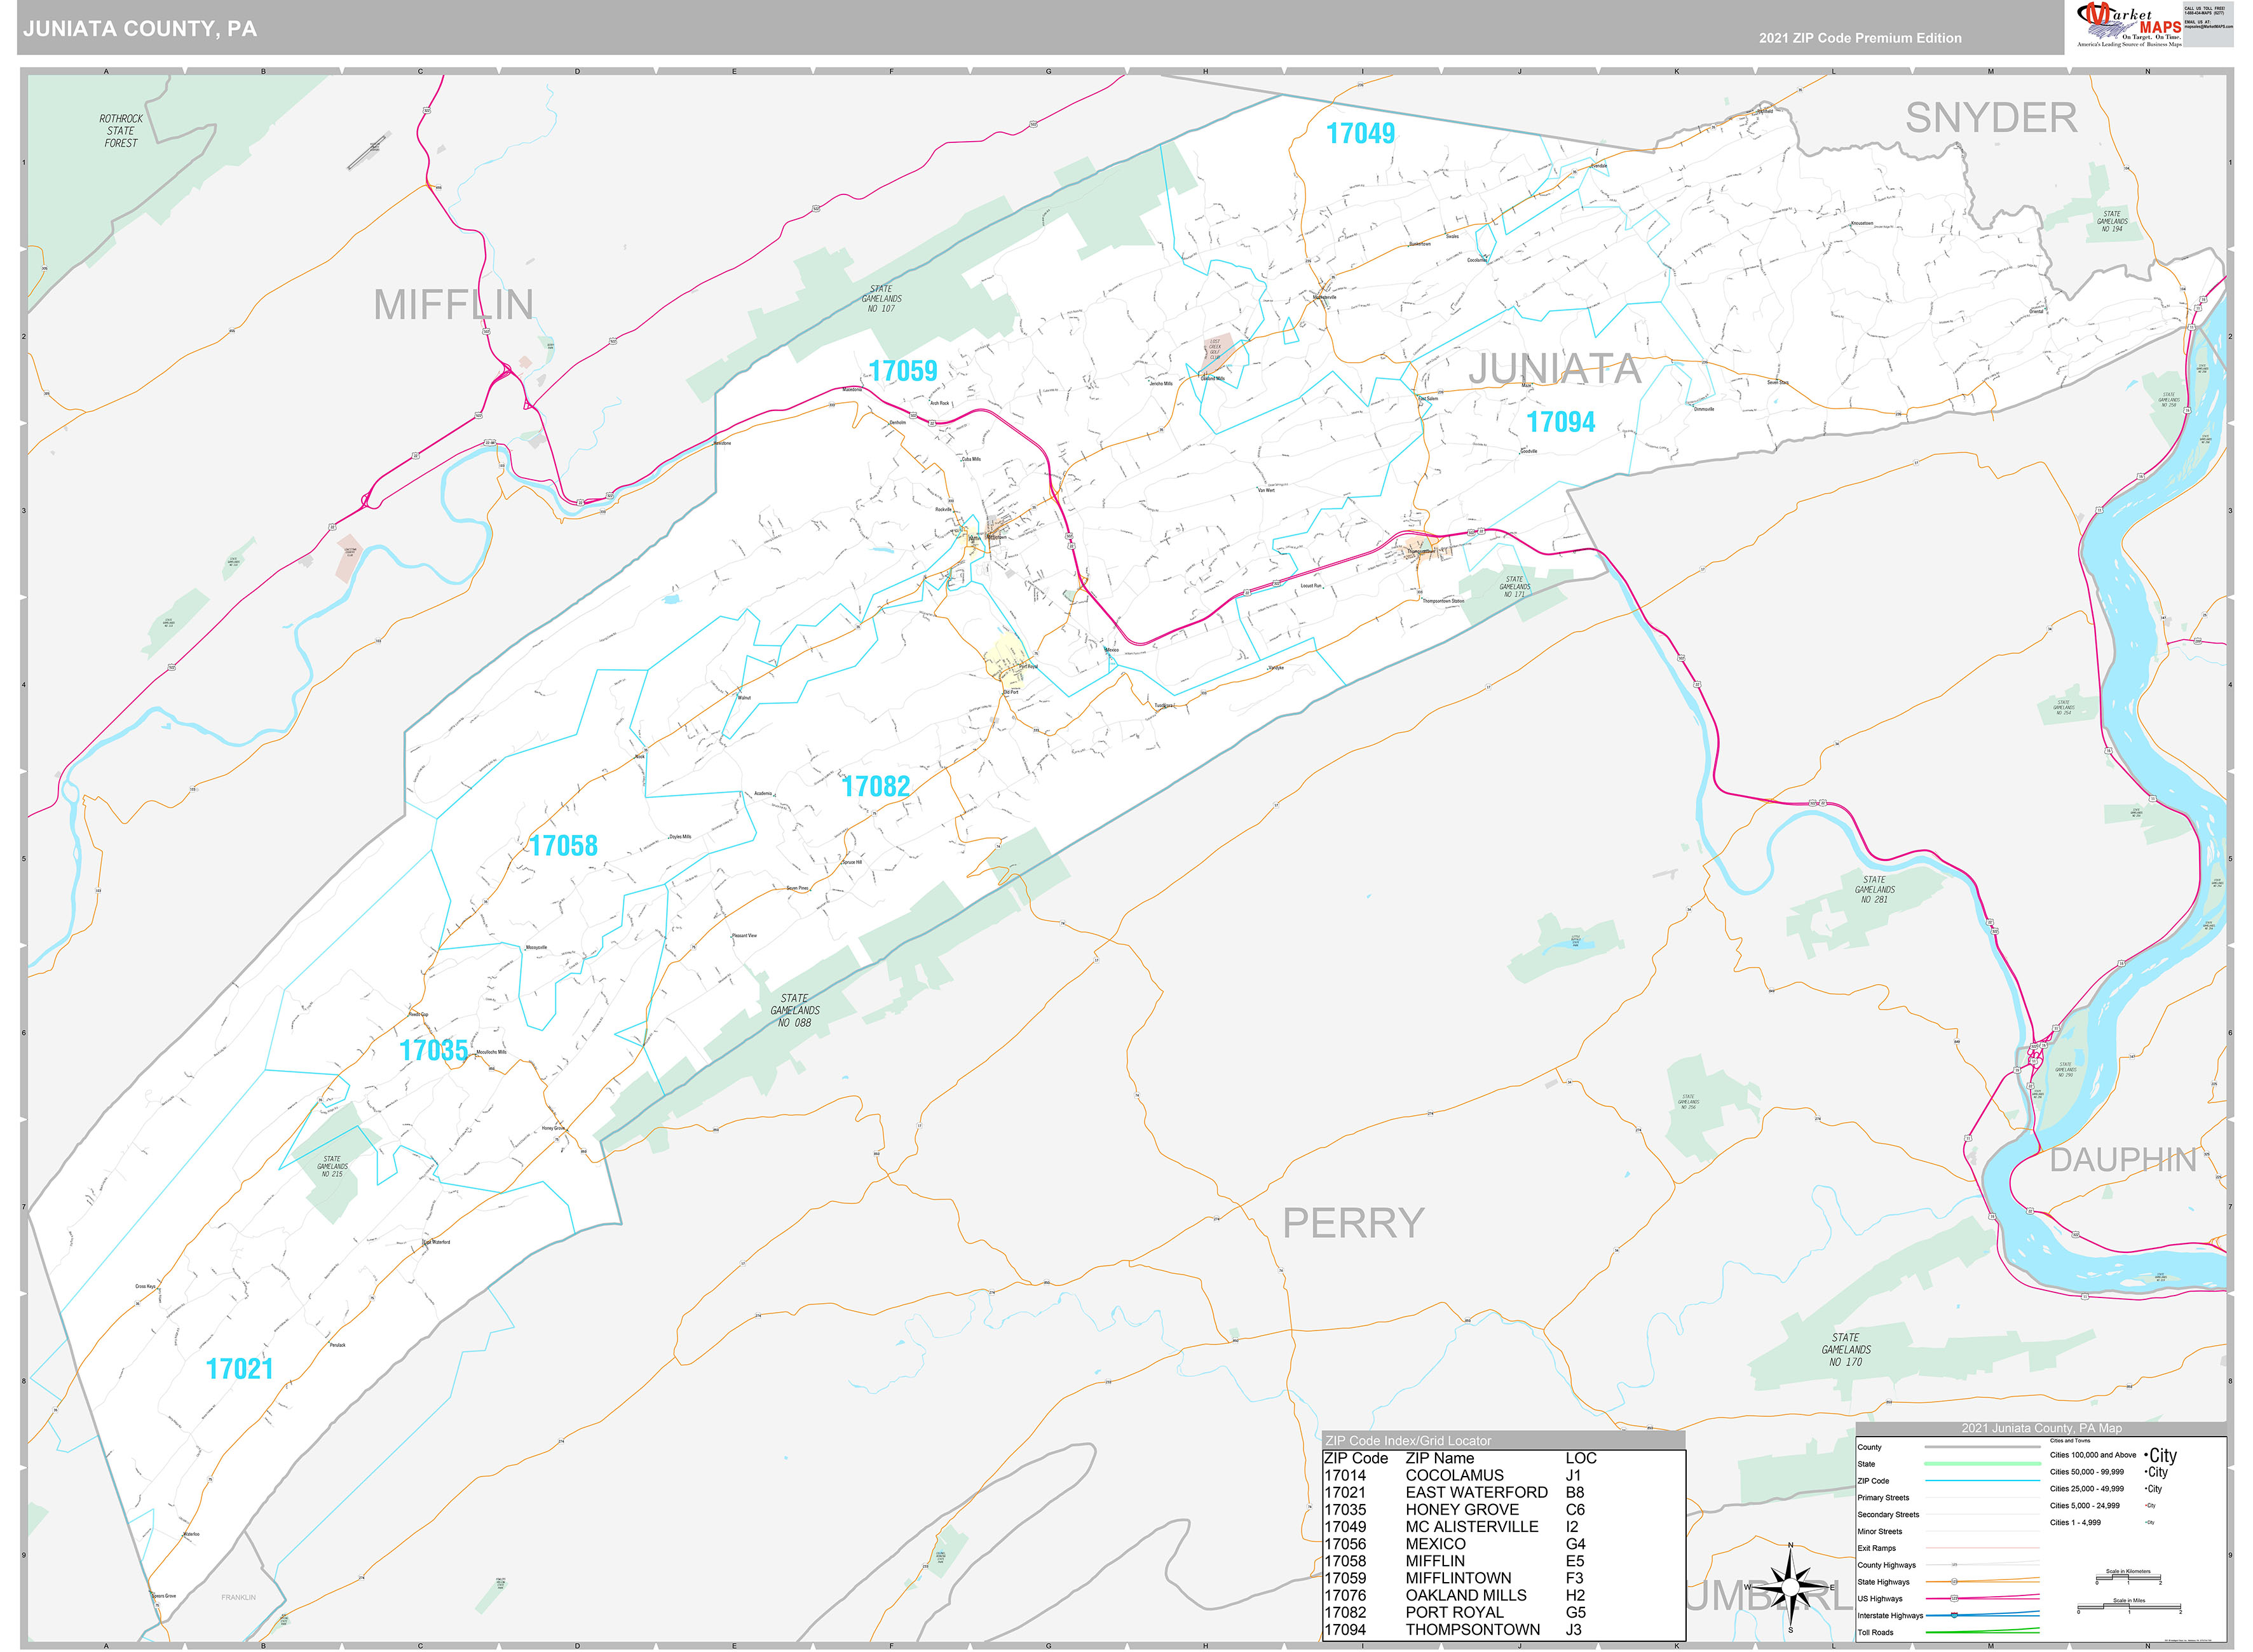This screenshot has height=1652, width=2253.
Task: Click '2021 ZIP Code Premium Edition' header text
Action: pyautogui.click(x=1860, y=38)
